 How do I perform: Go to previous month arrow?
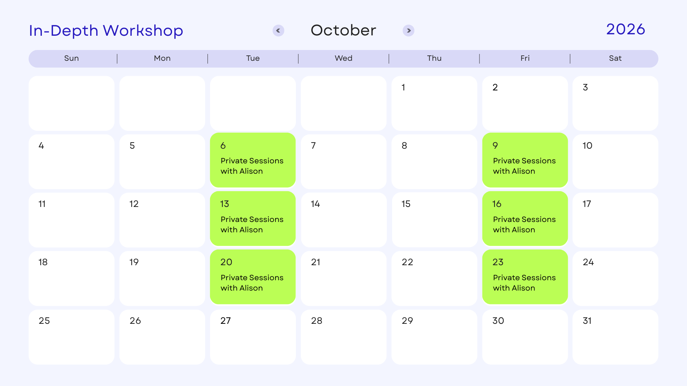coord(278,31)
